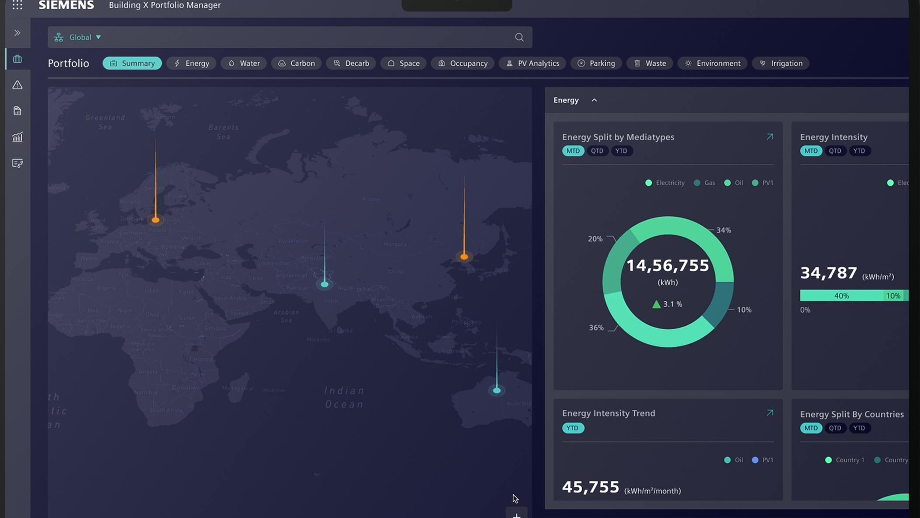Open the remote operations icon in sidebar

(17, 163)
